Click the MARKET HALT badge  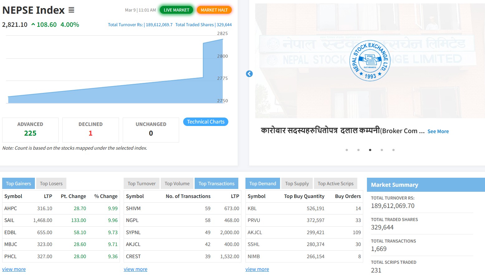point(214,10)
